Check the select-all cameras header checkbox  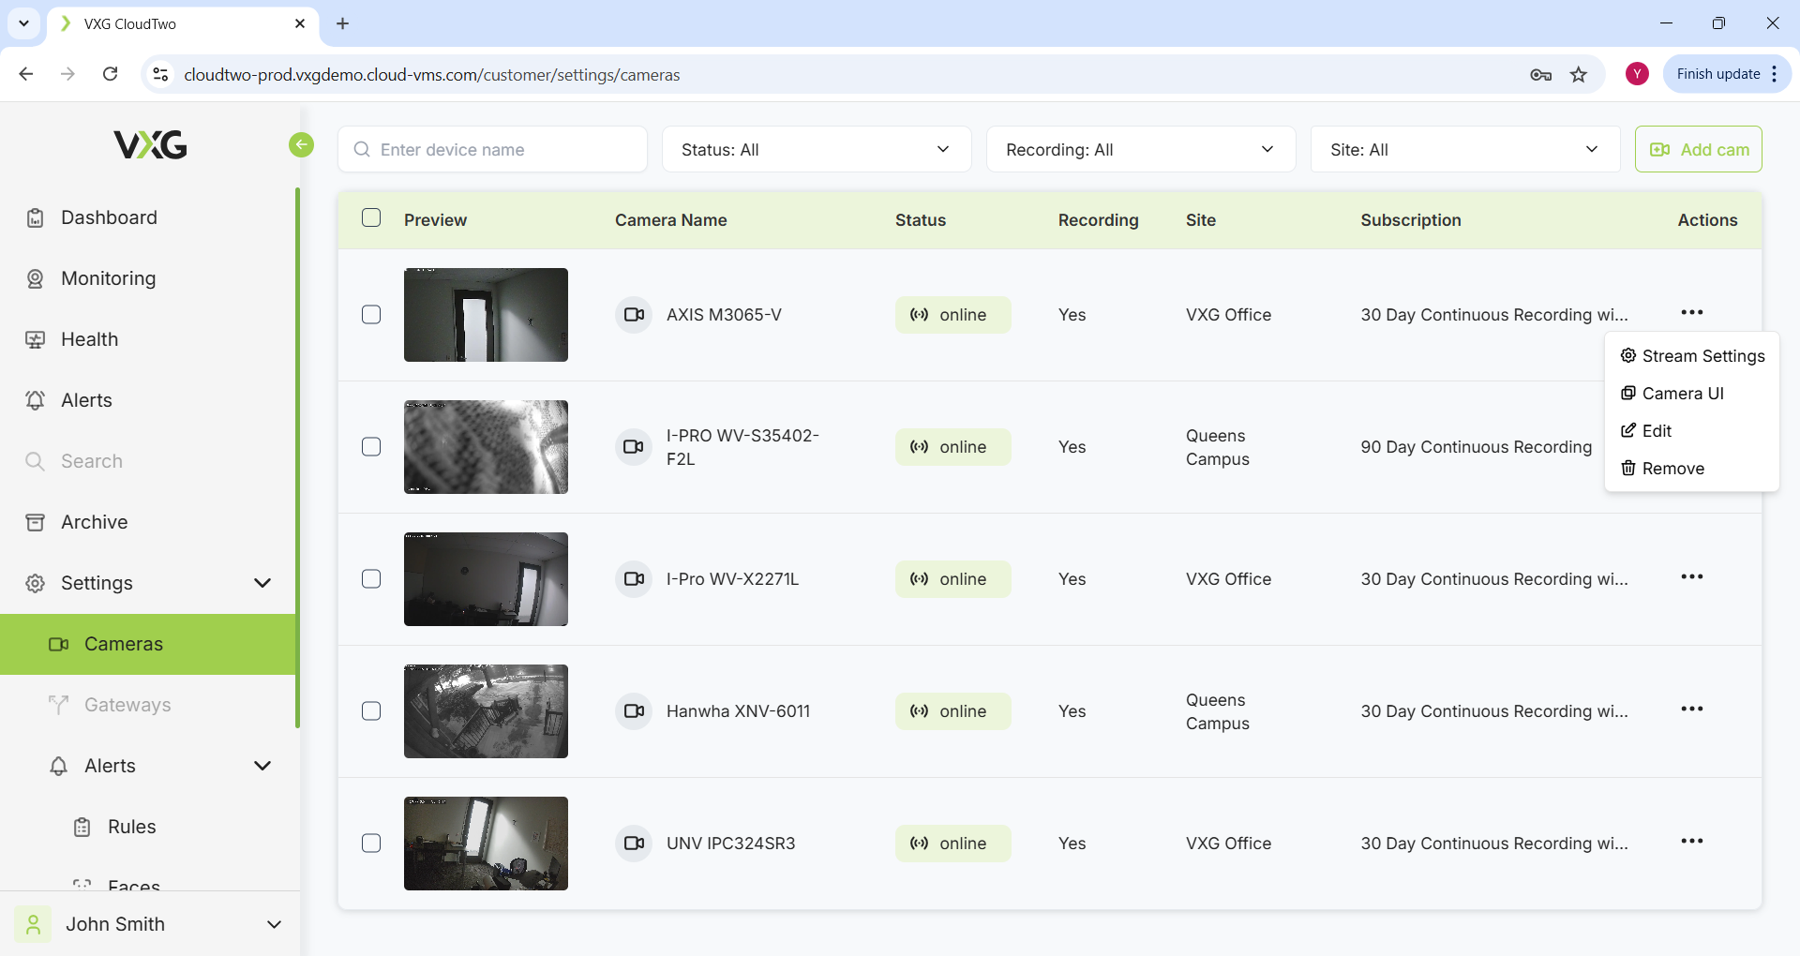point(371,218)
